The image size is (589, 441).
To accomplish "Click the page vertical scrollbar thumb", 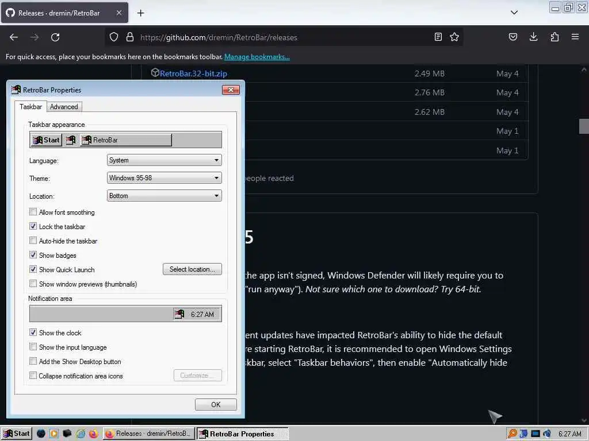I will coord(584,126).
